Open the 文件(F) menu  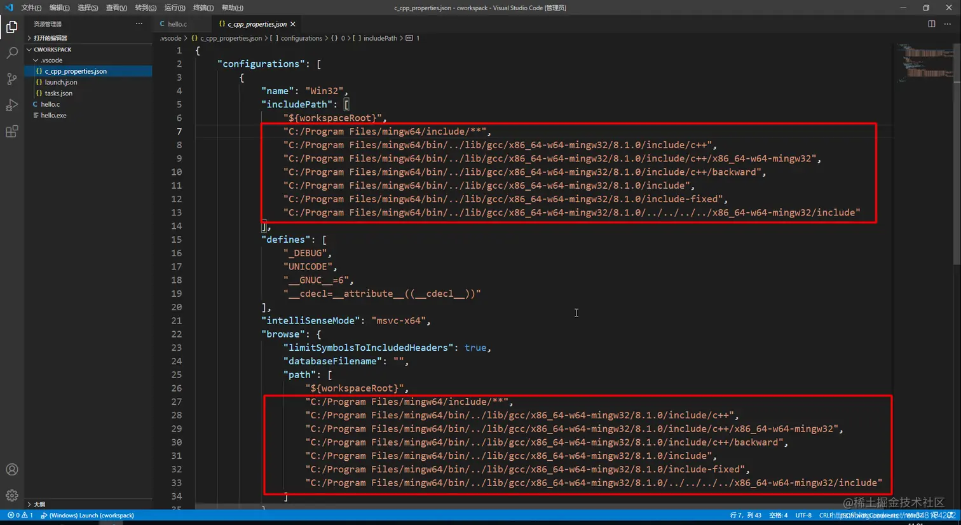(31, 8)
